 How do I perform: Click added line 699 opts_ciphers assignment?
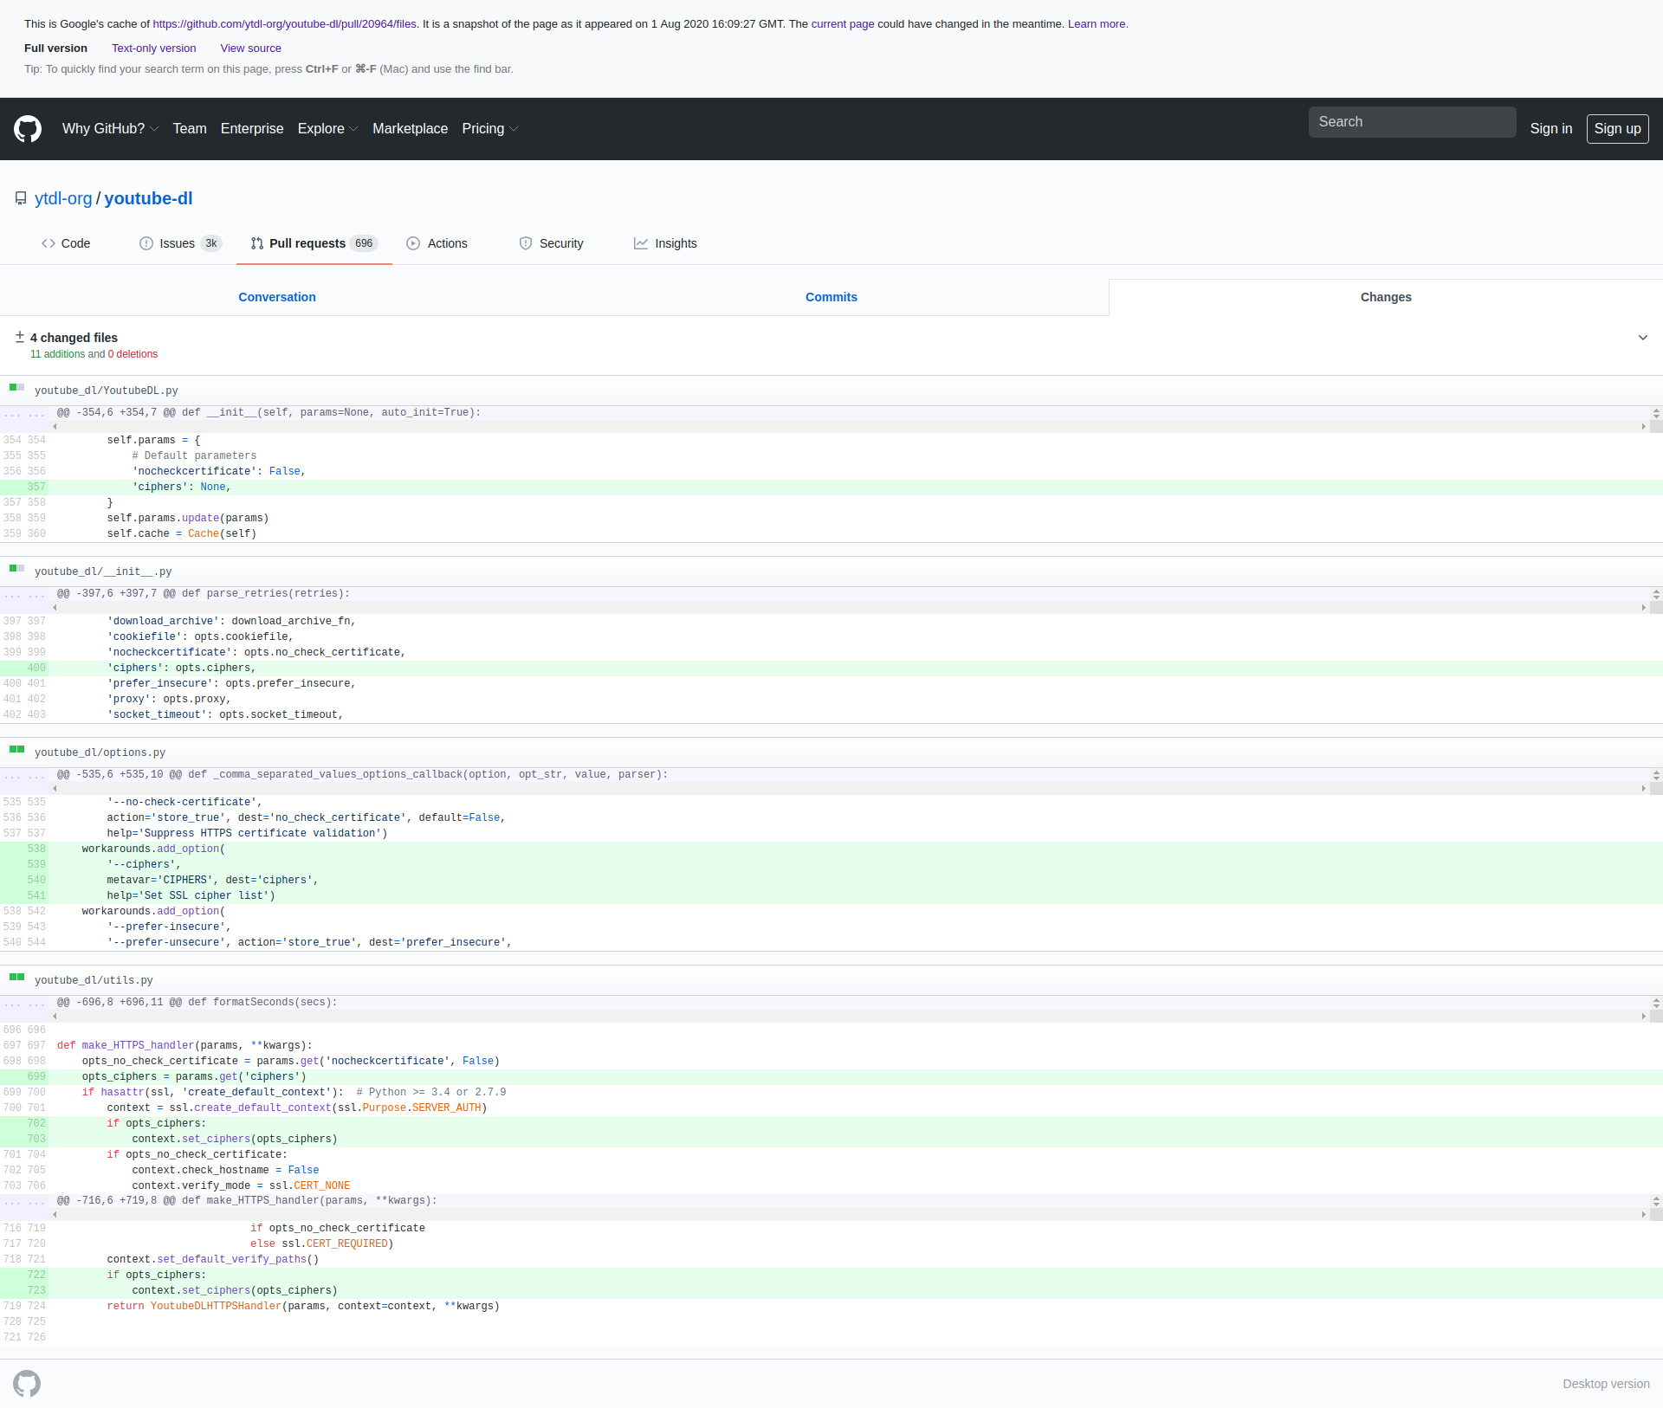pyautogui.click(x=831, y=1077)
